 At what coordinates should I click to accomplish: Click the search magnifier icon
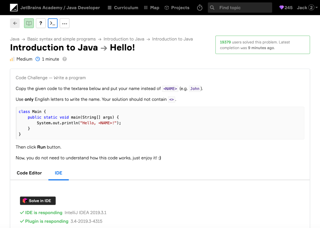coord(212,7)
